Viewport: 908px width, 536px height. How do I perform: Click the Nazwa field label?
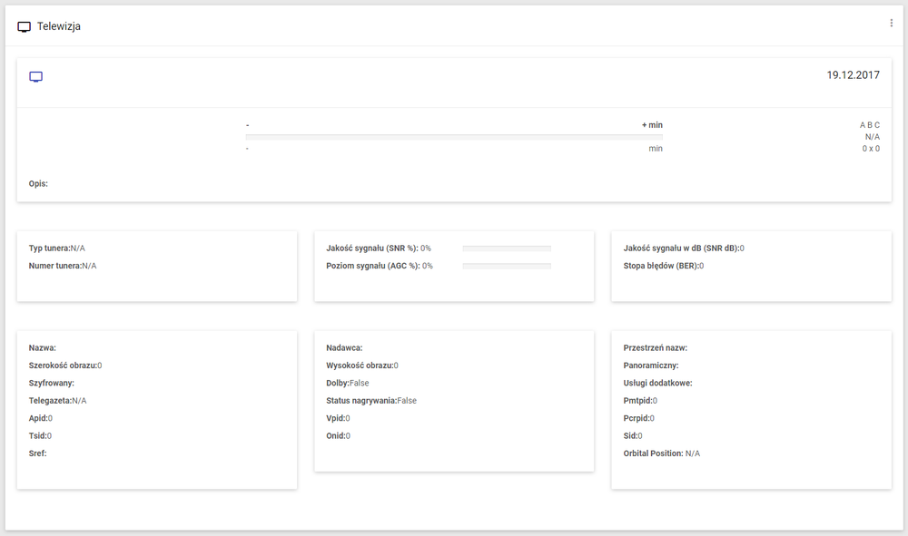tap(43, 347)
